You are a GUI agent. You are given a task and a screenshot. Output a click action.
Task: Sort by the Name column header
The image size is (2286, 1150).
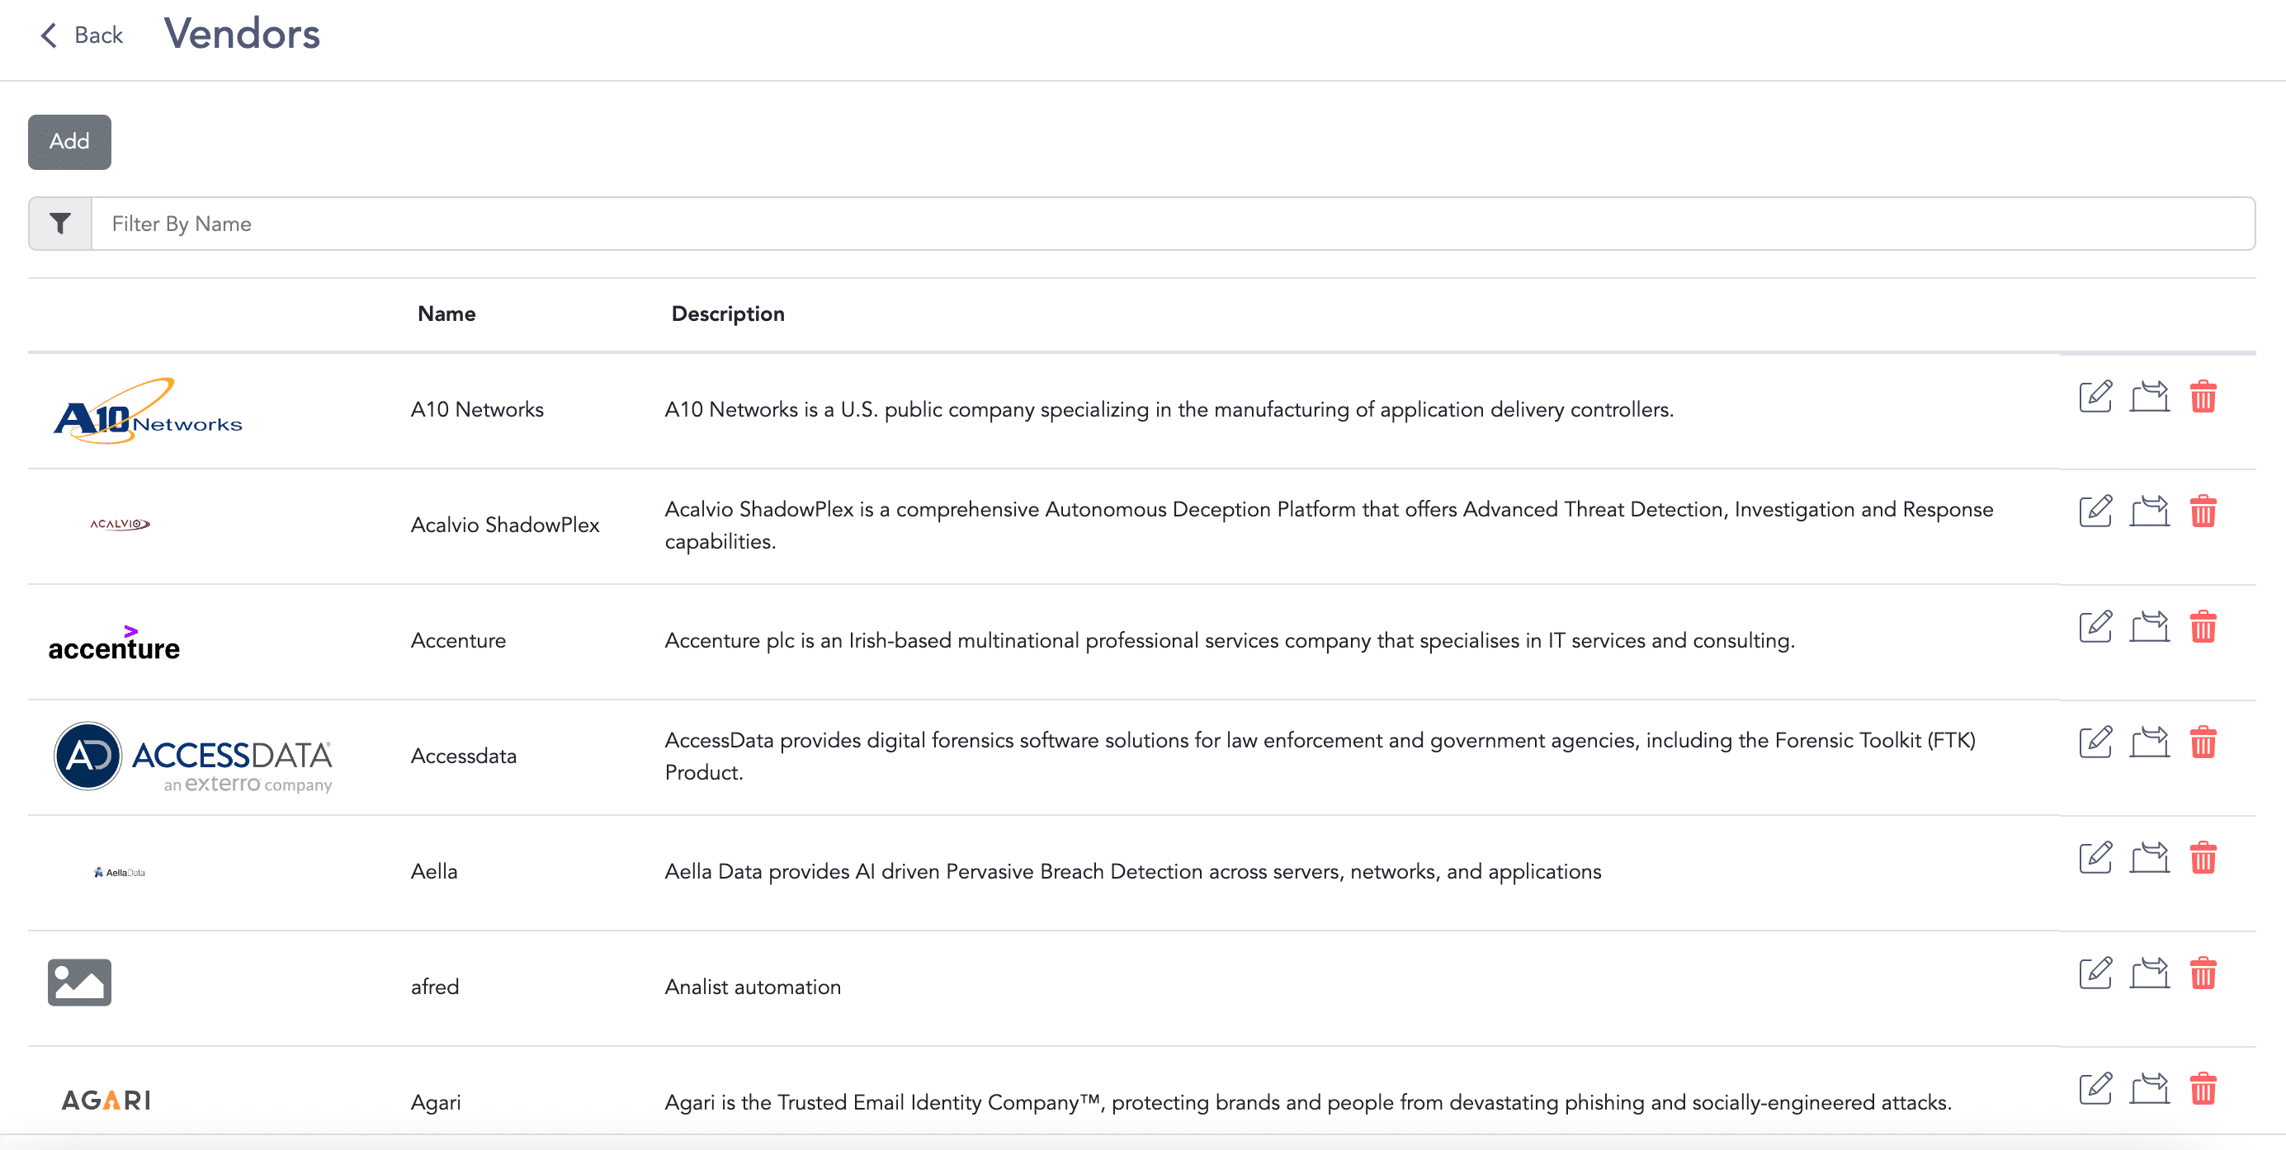pyautogui.click(x=446, y=313)
